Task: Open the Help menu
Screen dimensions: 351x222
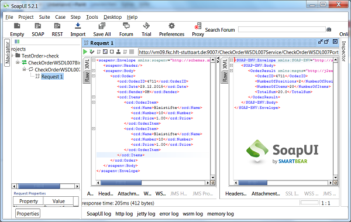Action: [x=132, y=17]
